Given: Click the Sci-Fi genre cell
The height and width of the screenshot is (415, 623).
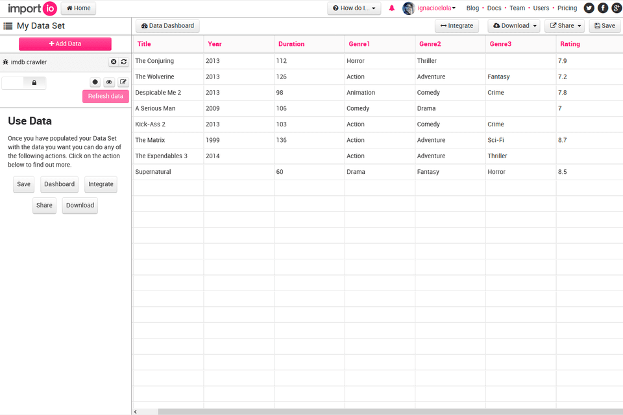Looking at the screenshot, I should click(520, 140).
